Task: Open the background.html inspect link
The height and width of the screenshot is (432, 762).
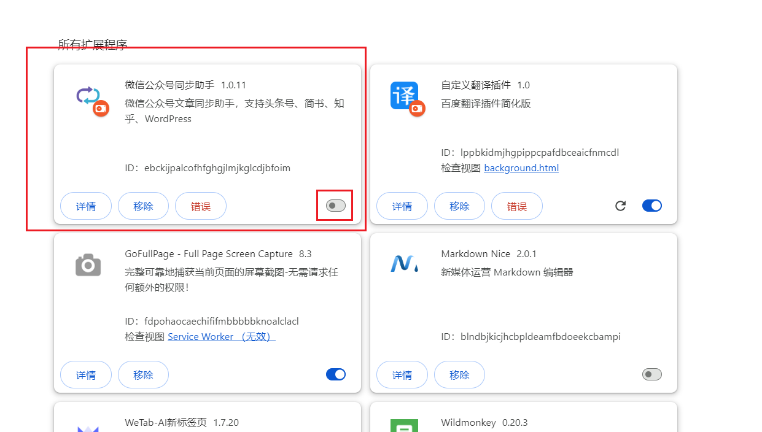Action: tap(521, 168)
